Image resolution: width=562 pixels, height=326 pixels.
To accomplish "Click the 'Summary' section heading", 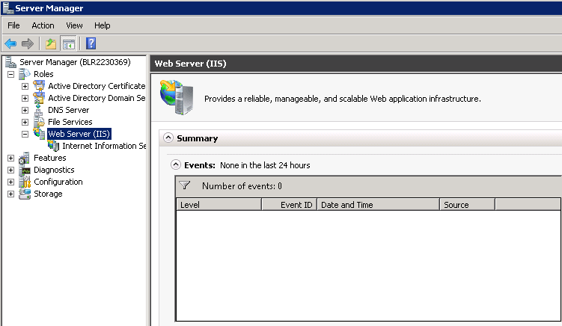I will coord(197,138).
